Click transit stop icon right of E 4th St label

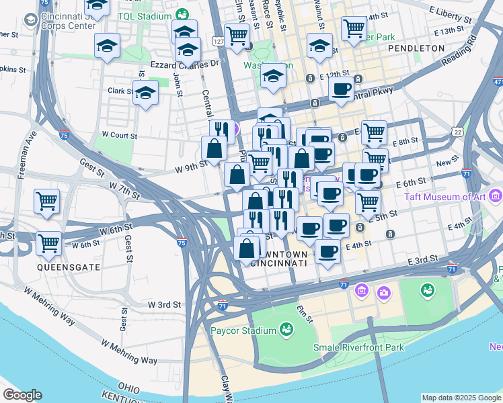click(390, 234)
